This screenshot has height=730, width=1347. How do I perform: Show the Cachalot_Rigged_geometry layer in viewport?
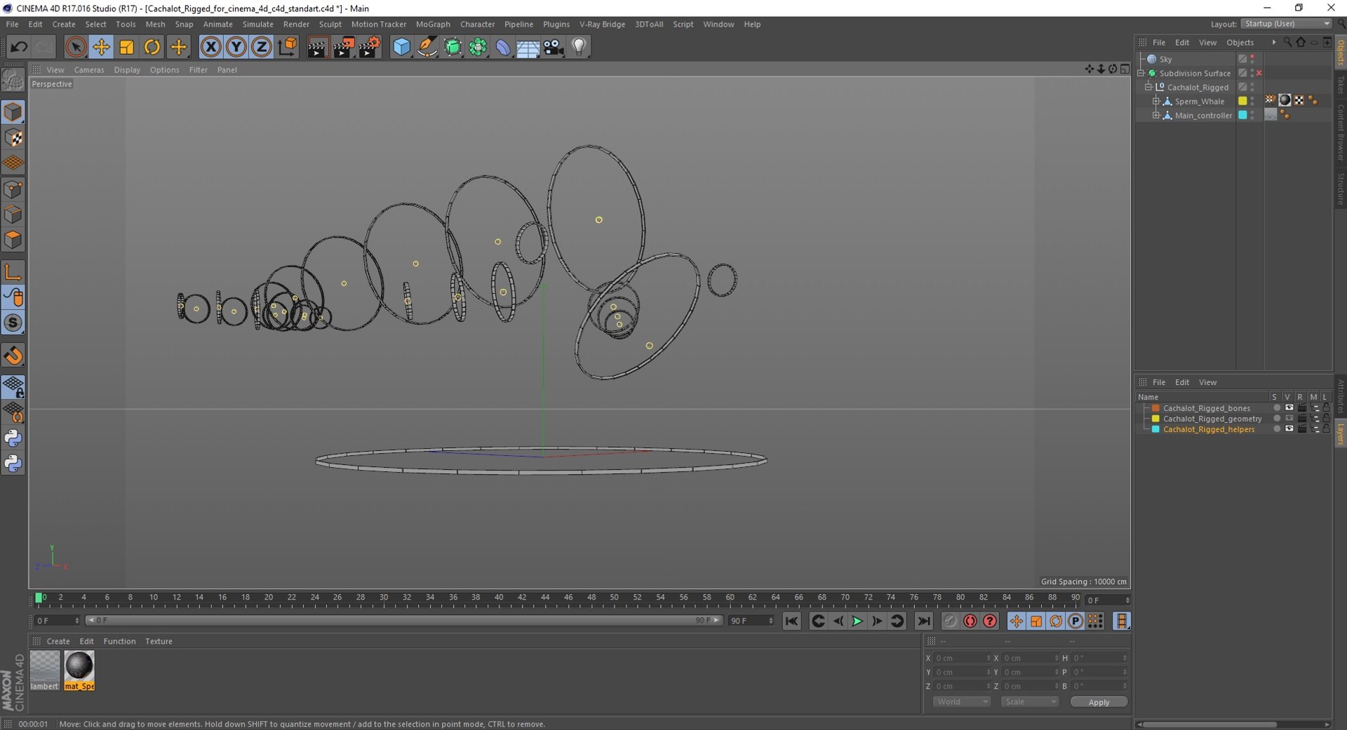point(1289,419)
